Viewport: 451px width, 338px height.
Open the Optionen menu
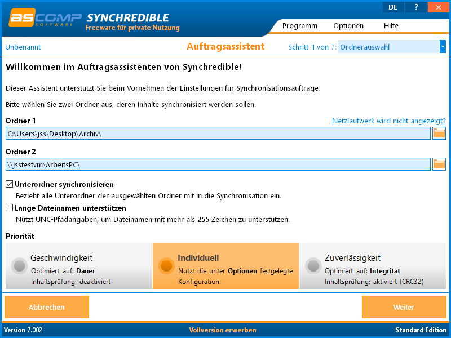click(348, 25)
